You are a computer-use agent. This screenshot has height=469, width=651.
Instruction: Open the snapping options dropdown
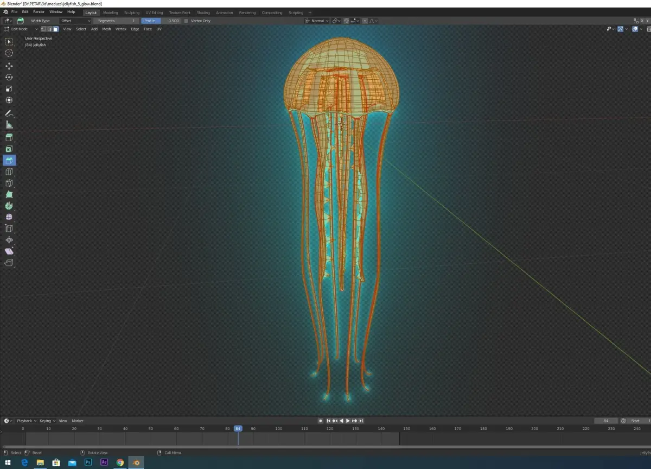tap(355, 21)
